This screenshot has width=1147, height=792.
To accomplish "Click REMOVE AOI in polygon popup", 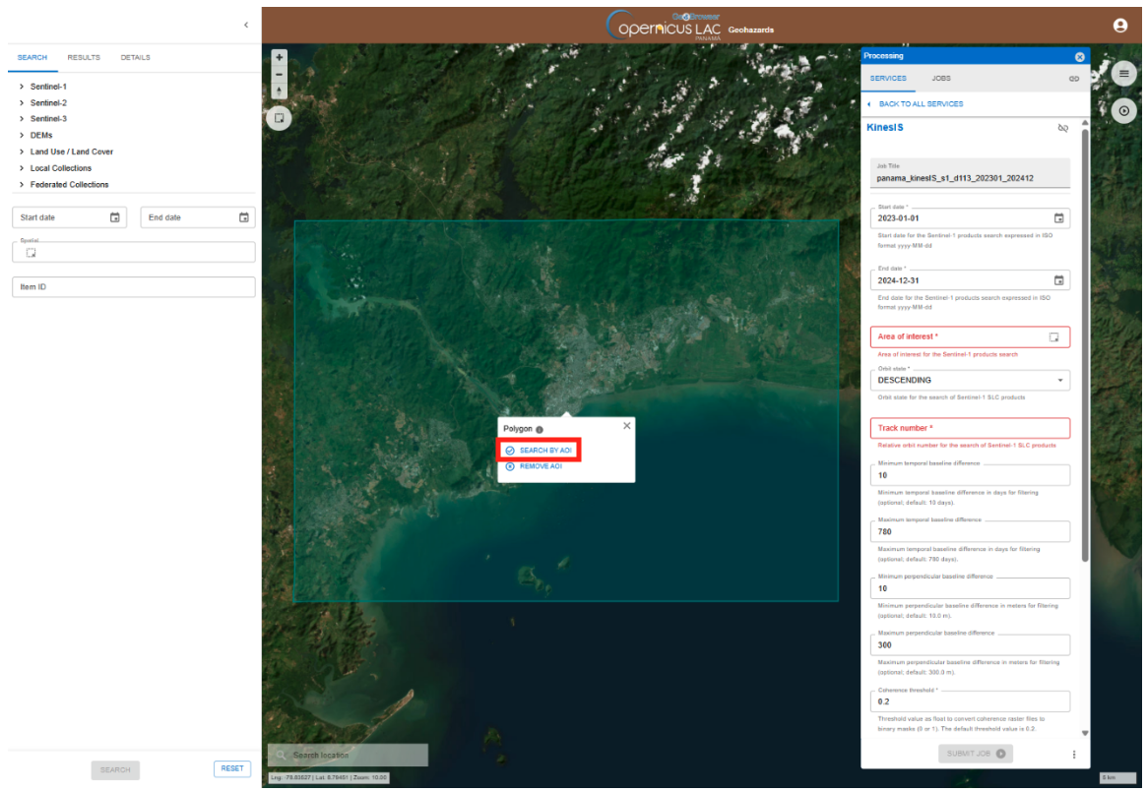I will 540,466.
